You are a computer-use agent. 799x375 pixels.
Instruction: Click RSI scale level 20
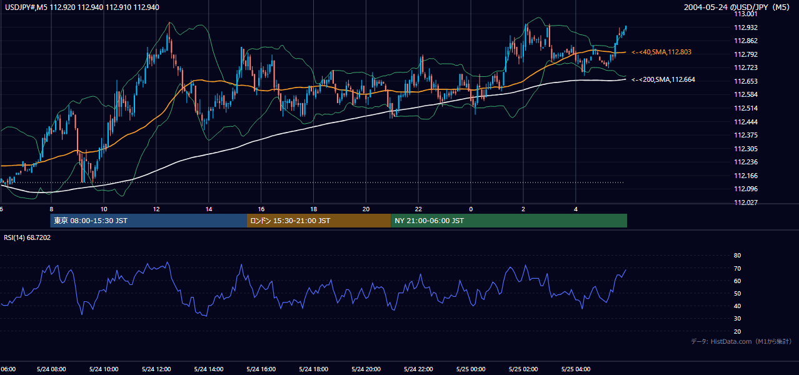click(x=737, y=332)
